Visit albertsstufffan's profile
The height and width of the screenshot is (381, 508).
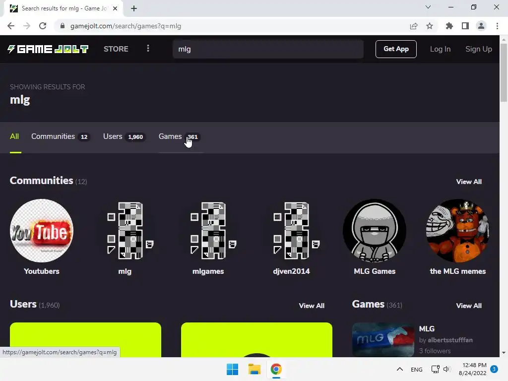[450, 340]
